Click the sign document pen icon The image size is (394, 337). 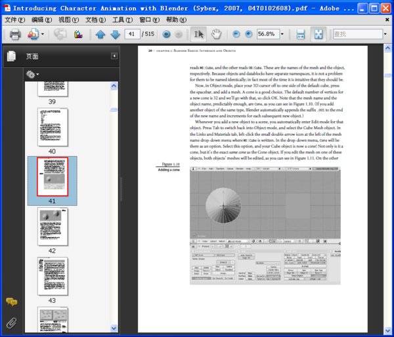(78, 34)
